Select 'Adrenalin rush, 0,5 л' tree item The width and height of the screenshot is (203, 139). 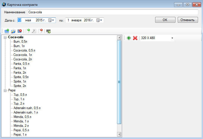point(27,108)
